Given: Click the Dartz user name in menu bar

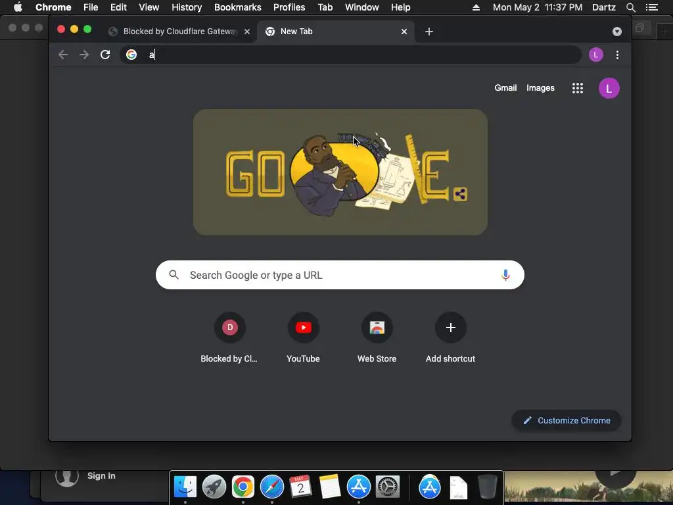Looking at the screenshot, I should click(x=603, y=7).
